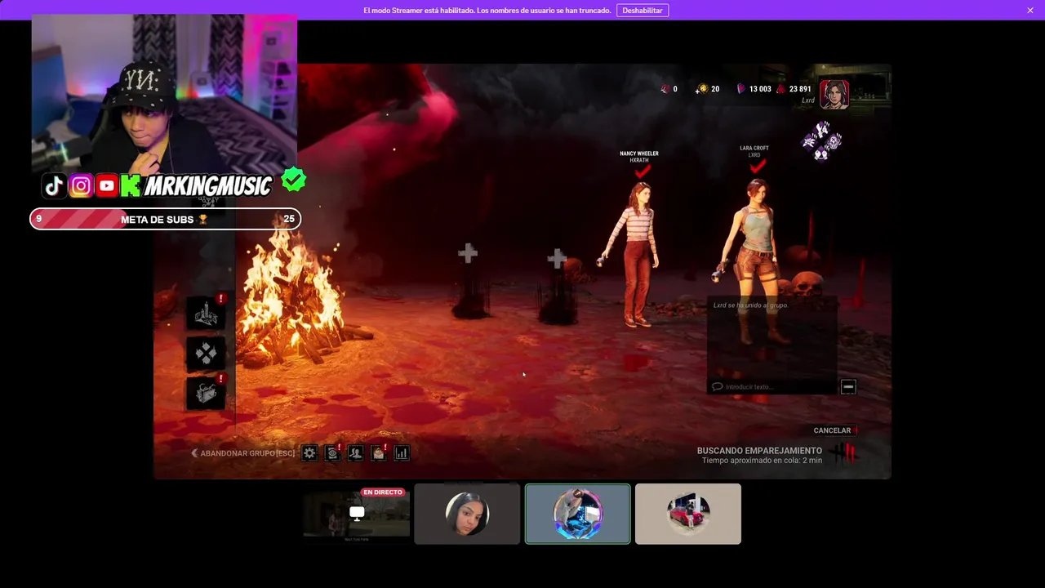The width and height of the screenshot is (1045, 588).
Task: Click the Instagram logo in overlay
Action: point(81,185)
